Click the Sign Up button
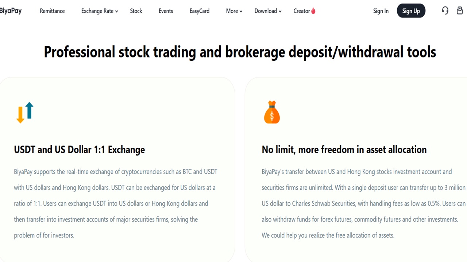The height and width of the screenshot is (262, 467). [x=411, y=11]
